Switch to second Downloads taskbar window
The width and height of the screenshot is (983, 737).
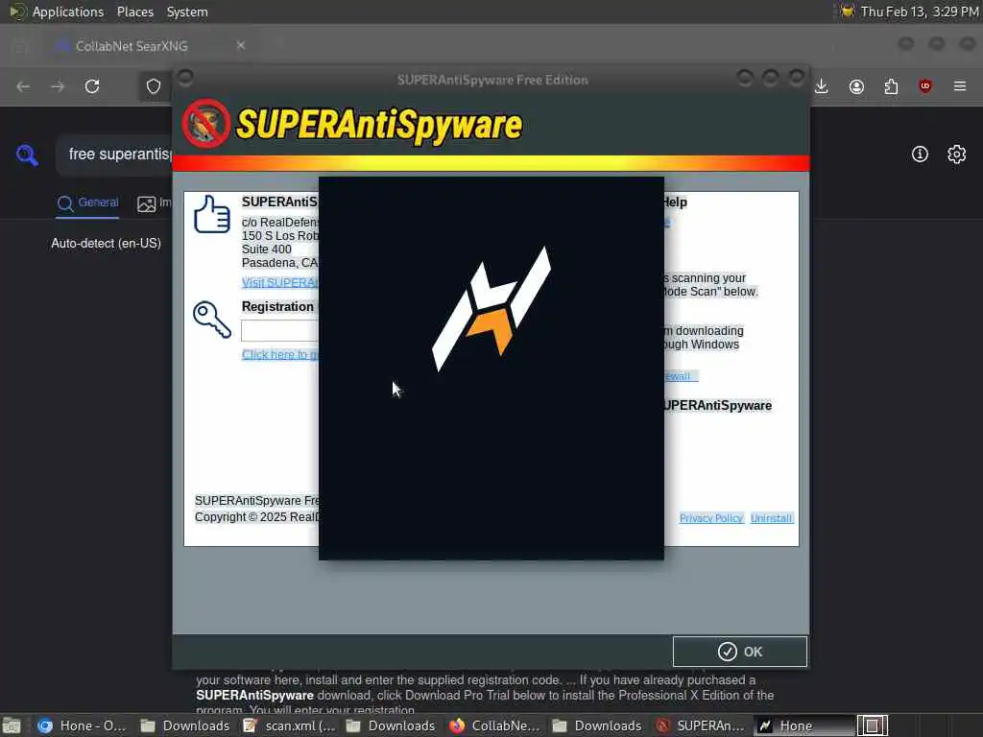pos(390,725)
